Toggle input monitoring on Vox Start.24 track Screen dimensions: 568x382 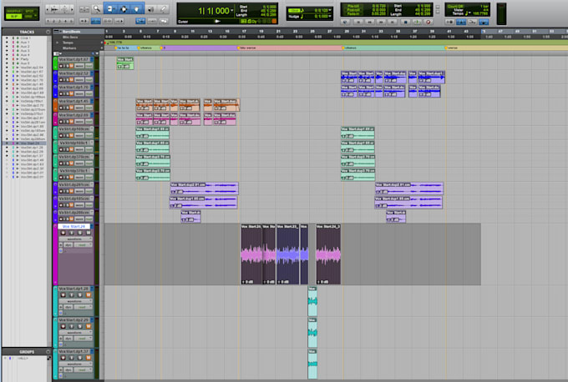pyautogui.click(x=71, y=233)
